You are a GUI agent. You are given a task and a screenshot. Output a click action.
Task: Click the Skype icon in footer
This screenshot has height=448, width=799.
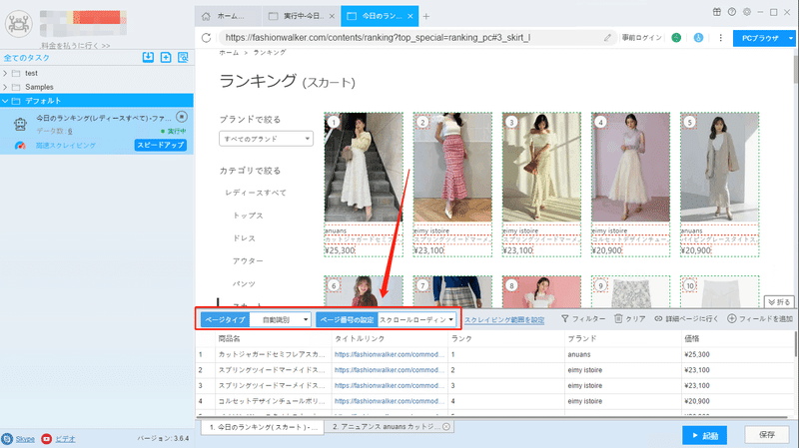(7, 439)
